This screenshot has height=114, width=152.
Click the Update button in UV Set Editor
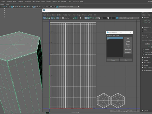113,60
